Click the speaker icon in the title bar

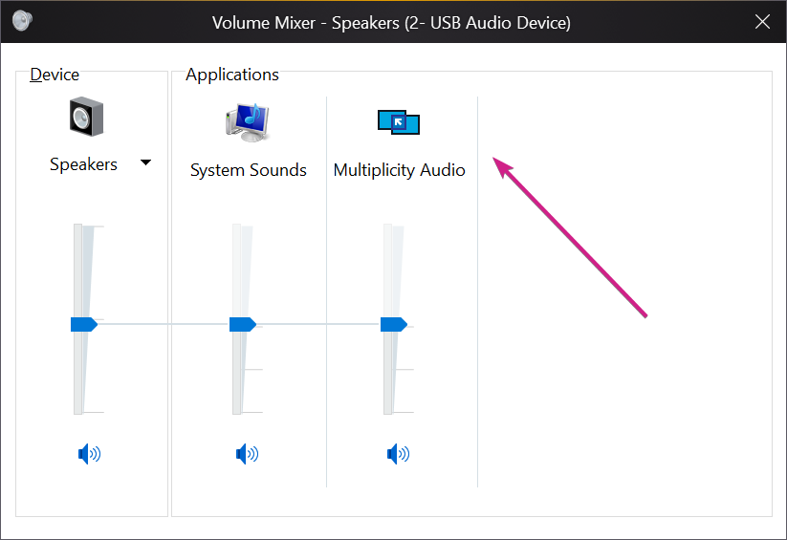tap(22, 22)
